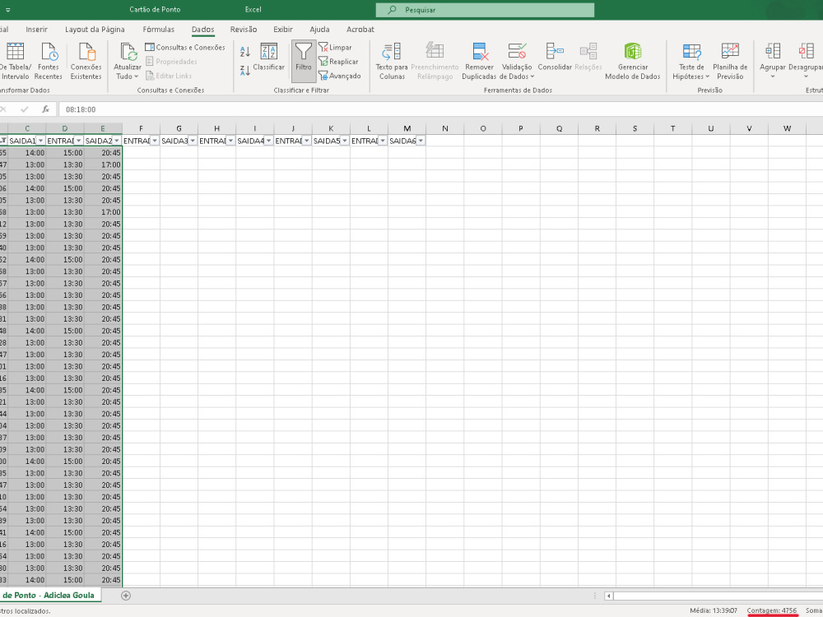Click the Validação de Dados icon
This screenshot has width=823, height=617.
coord(517,51)
